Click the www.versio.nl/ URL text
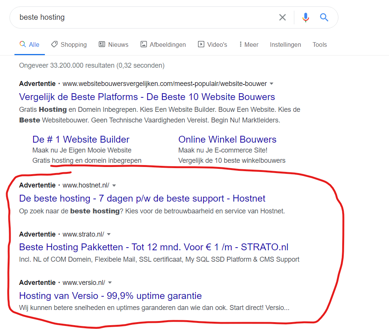This screenshot has height=329, width=389. click(84, 283)
